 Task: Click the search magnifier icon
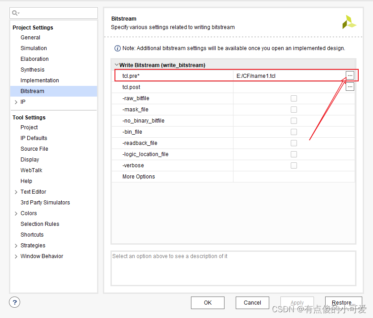[x=15, y=13]
